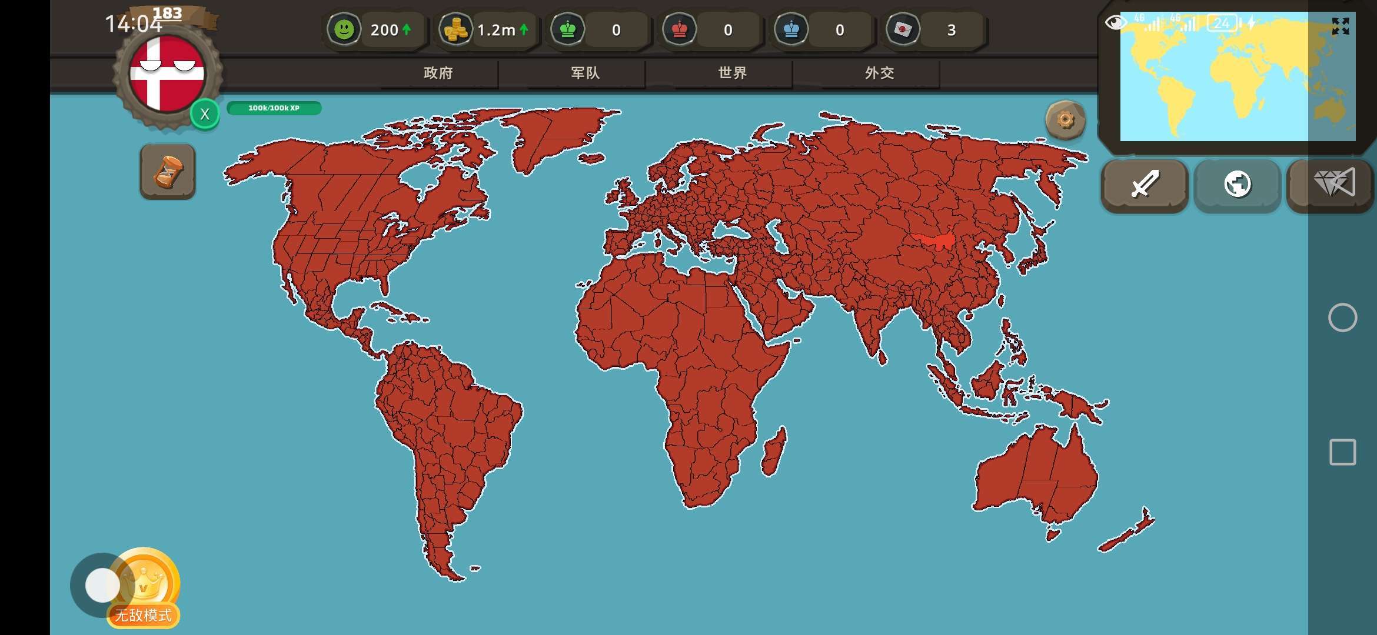Click the green smiley happiness indicator
This screenshot has height=635, width=1377.
click(x=344, y=29)
